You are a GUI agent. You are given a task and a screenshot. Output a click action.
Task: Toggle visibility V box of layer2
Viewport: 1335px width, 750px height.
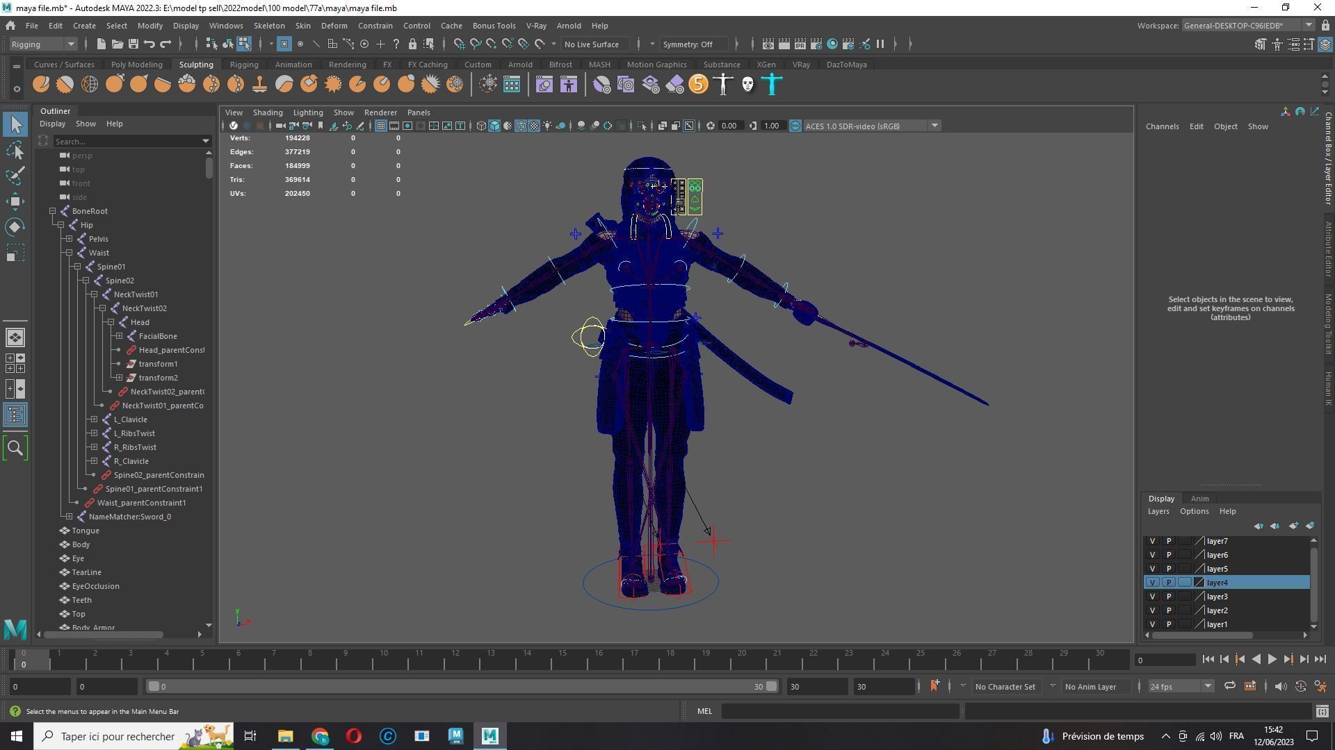pos(1152,610)
